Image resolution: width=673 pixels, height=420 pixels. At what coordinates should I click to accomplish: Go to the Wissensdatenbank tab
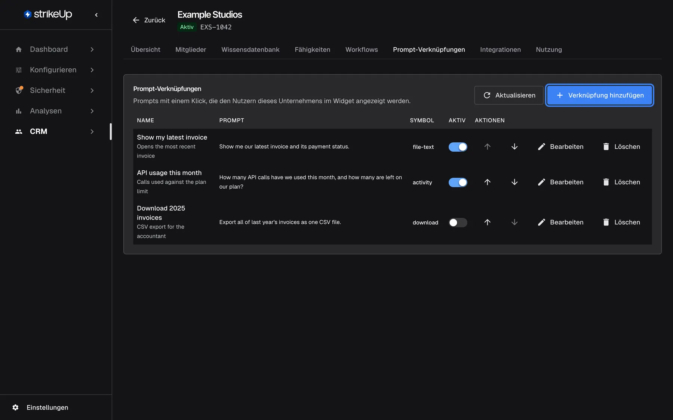[x=251, y=50]
